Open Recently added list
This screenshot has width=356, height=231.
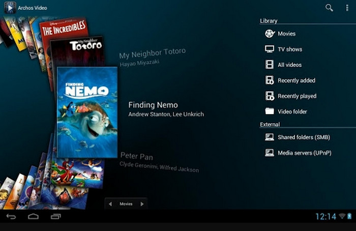pos(308,80)
